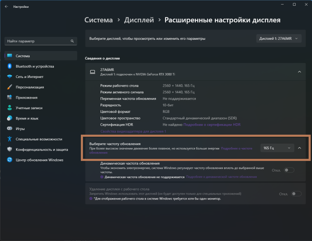
Task: Click the Цветовой формат RGB value
Action: pos(166,111)
